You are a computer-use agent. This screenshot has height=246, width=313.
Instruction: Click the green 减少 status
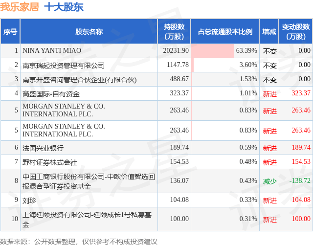click(269, 181)
